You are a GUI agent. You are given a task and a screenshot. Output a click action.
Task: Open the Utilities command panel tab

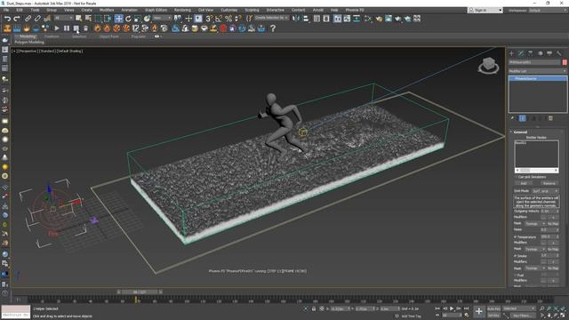[559, 53]
